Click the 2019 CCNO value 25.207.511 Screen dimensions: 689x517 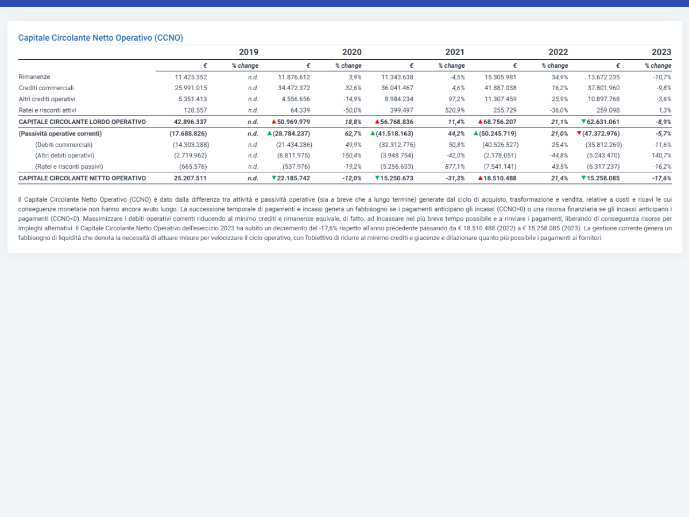[x=190, y=178]
